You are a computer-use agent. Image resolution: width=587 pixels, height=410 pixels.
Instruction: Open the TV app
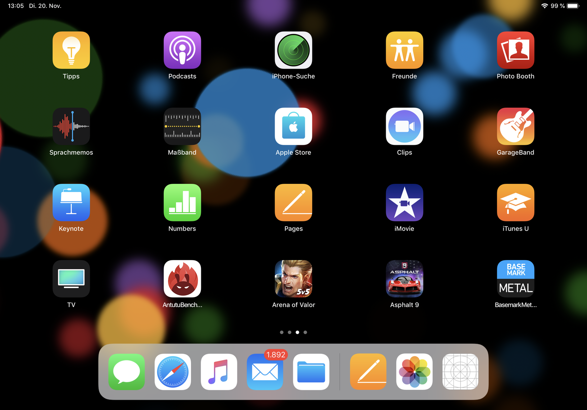(x=71, y=279)
